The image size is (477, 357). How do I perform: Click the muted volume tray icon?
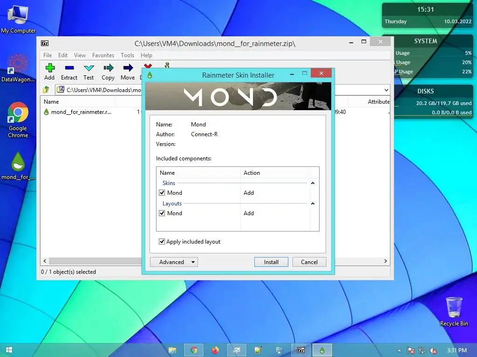click(433, 350)
